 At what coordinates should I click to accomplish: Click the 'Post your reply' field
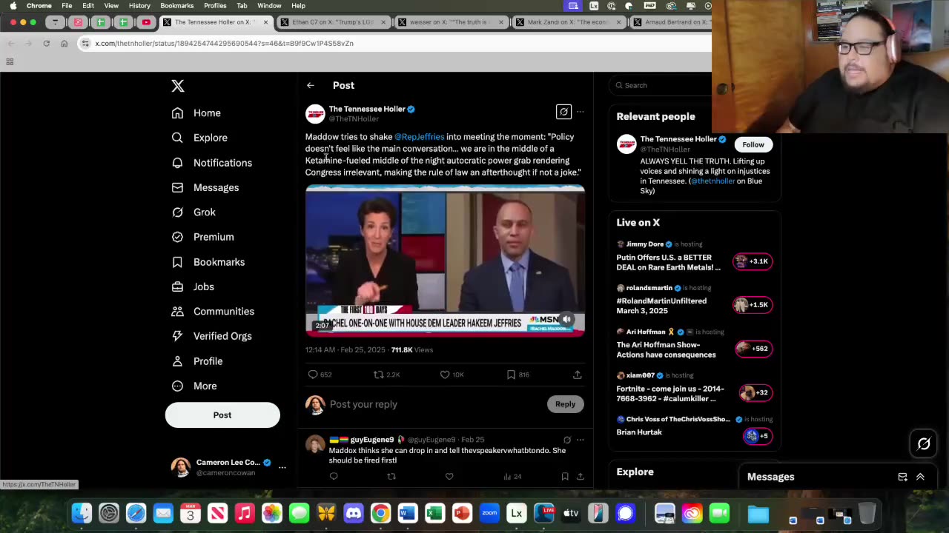coord(437,404)
